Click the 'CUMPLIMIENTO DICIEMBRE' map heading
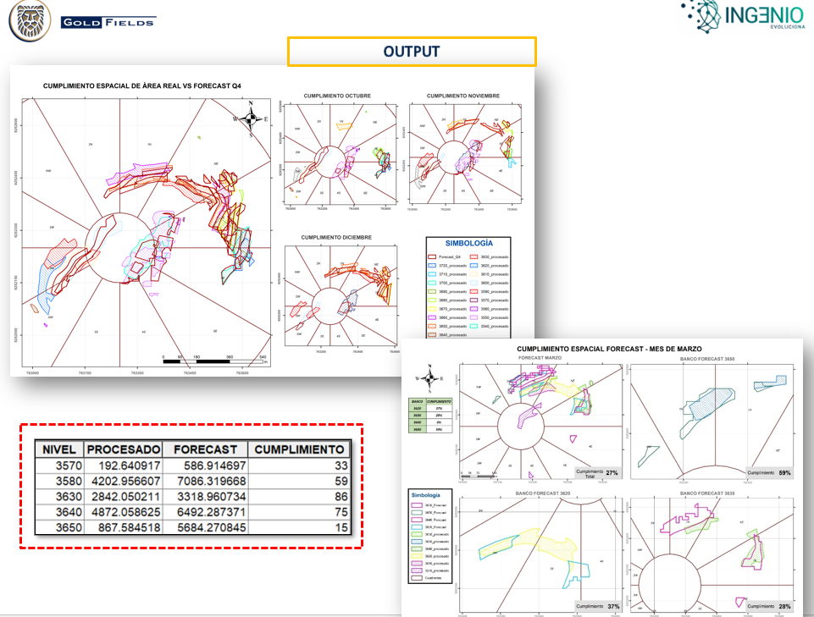814x617 pixels. point(336,237)
